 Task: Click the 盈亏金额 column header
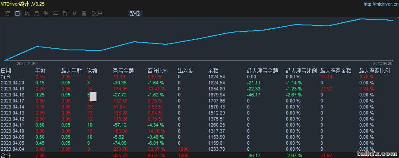coord(123,71)
